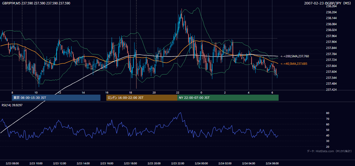Click hour label 20 under the price chart
This screenshot has height=166, width=355.
[x=154, y=92]
